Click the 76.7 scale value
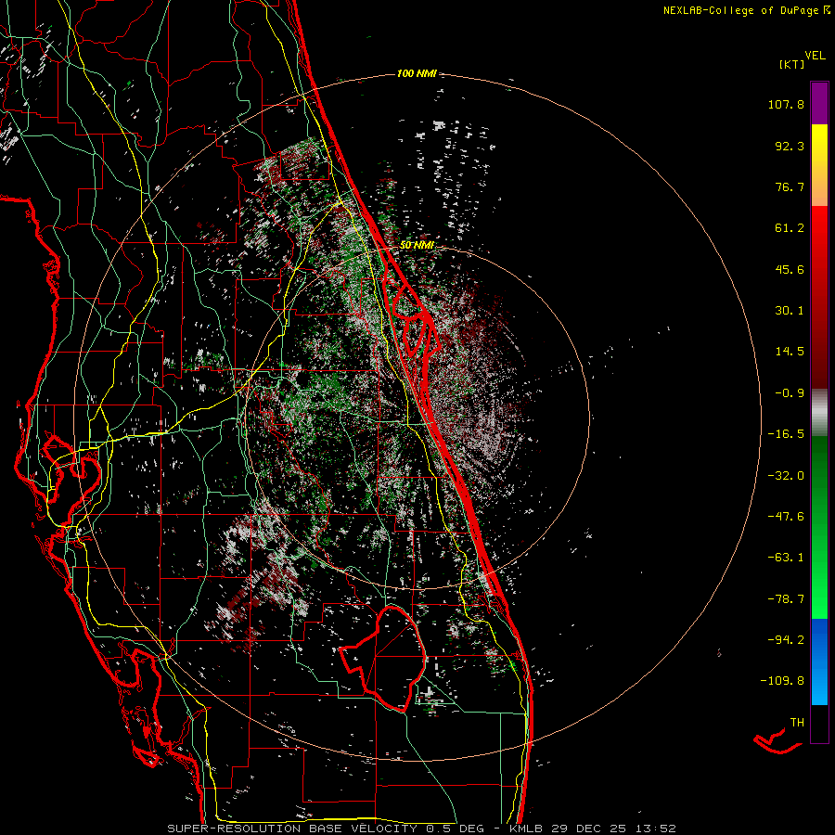Screen dimensions: 835x835 (x=790, y=186)
